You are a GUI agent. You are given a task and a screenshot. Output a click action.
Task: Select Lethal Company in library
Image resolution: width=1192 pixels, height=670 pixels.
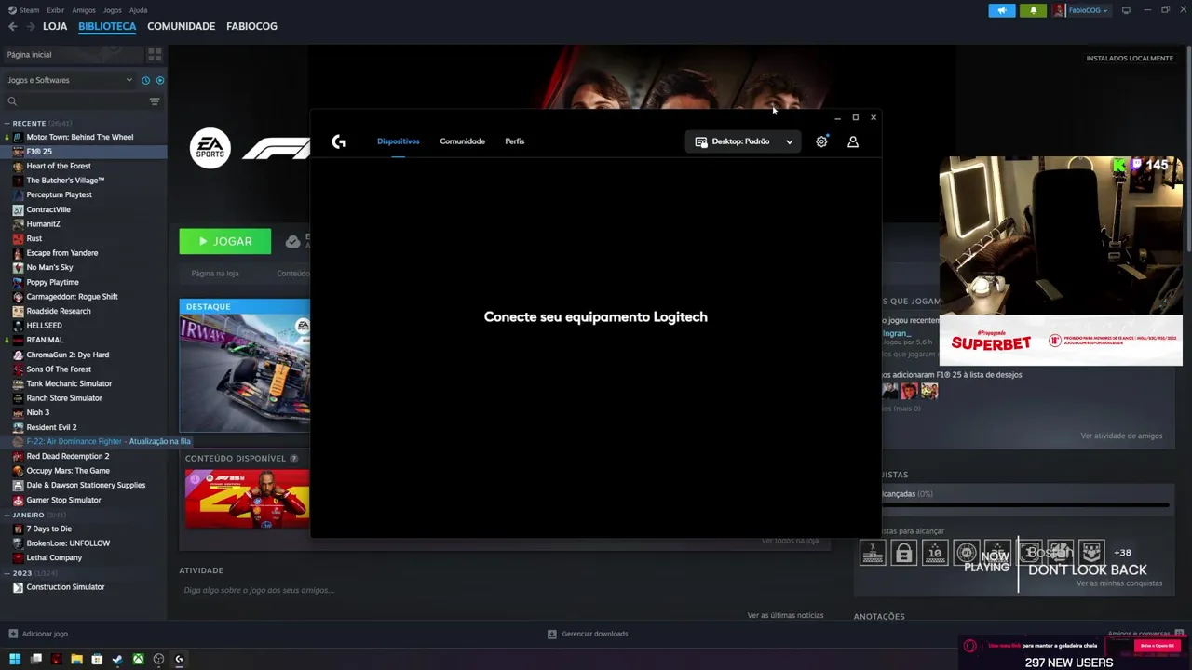tap(54, 557)
